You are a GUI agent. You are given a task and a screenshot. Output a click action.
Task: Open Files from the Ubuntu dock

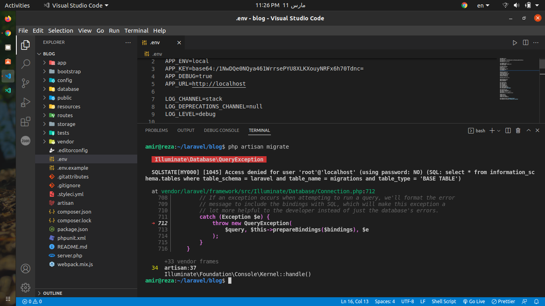pos(8,47)
